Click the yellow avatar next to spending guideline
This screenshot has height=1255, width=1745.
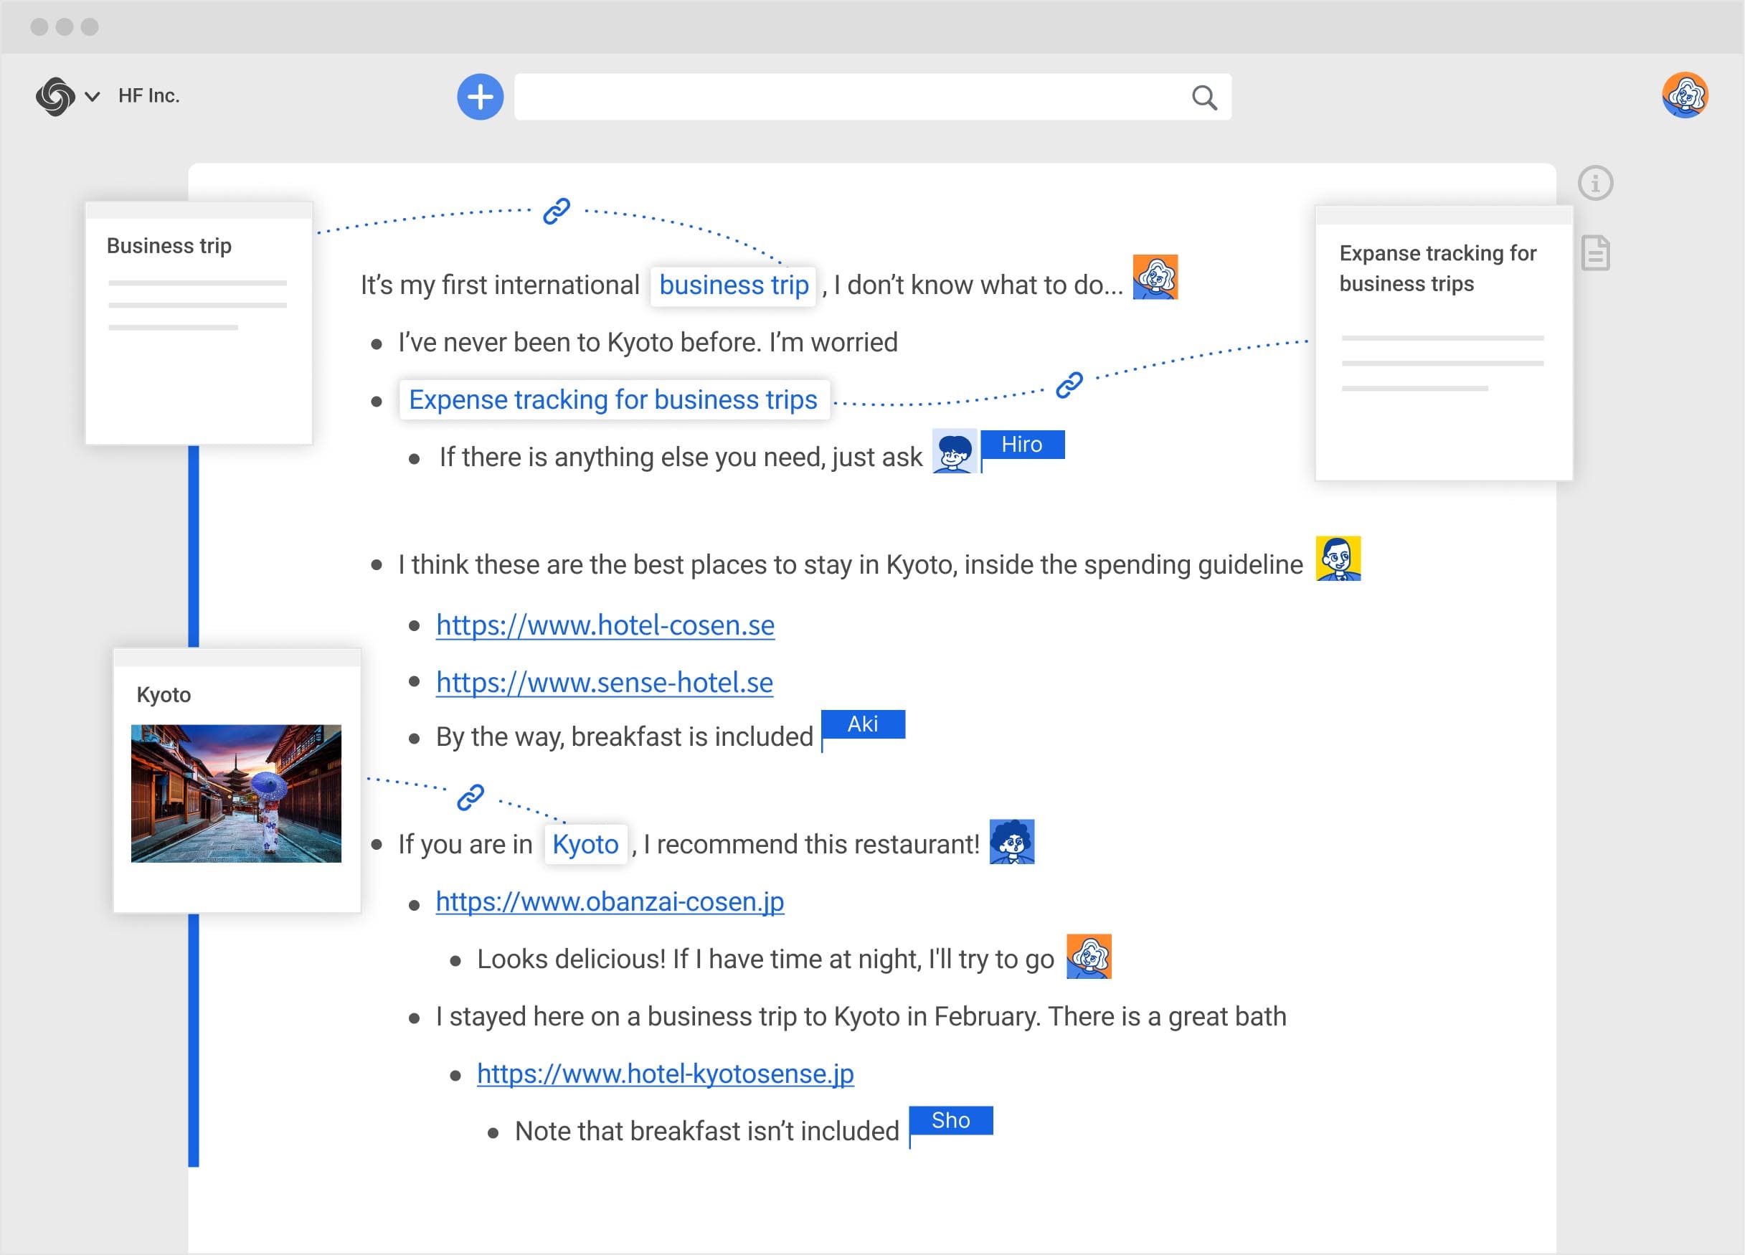1337,559
